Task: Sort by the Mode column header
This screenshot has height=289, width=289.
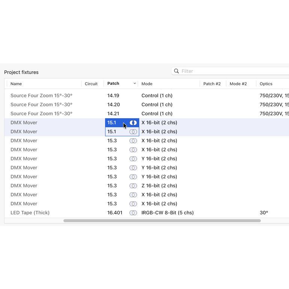Action: [147, 84]
